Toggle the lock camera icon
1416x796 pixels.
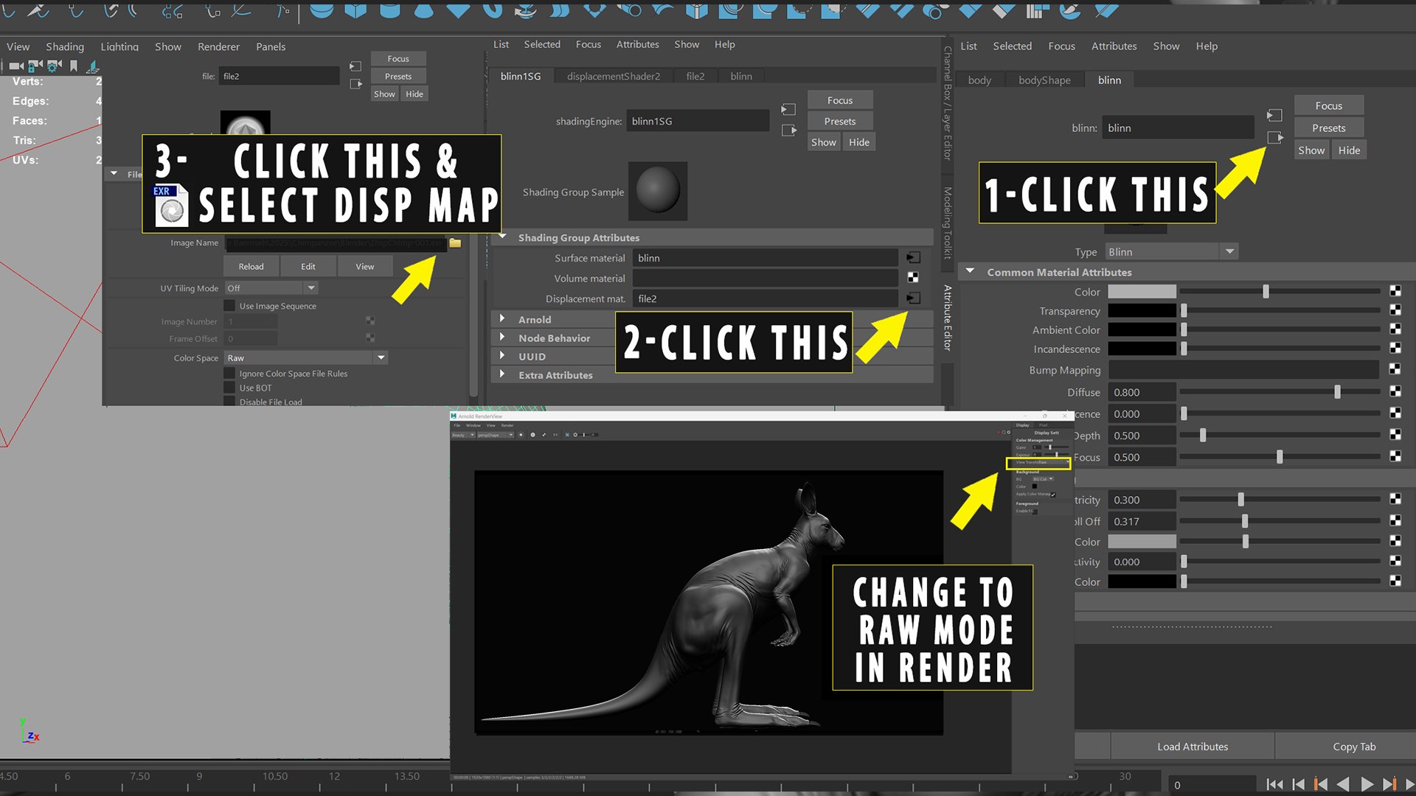35,66
